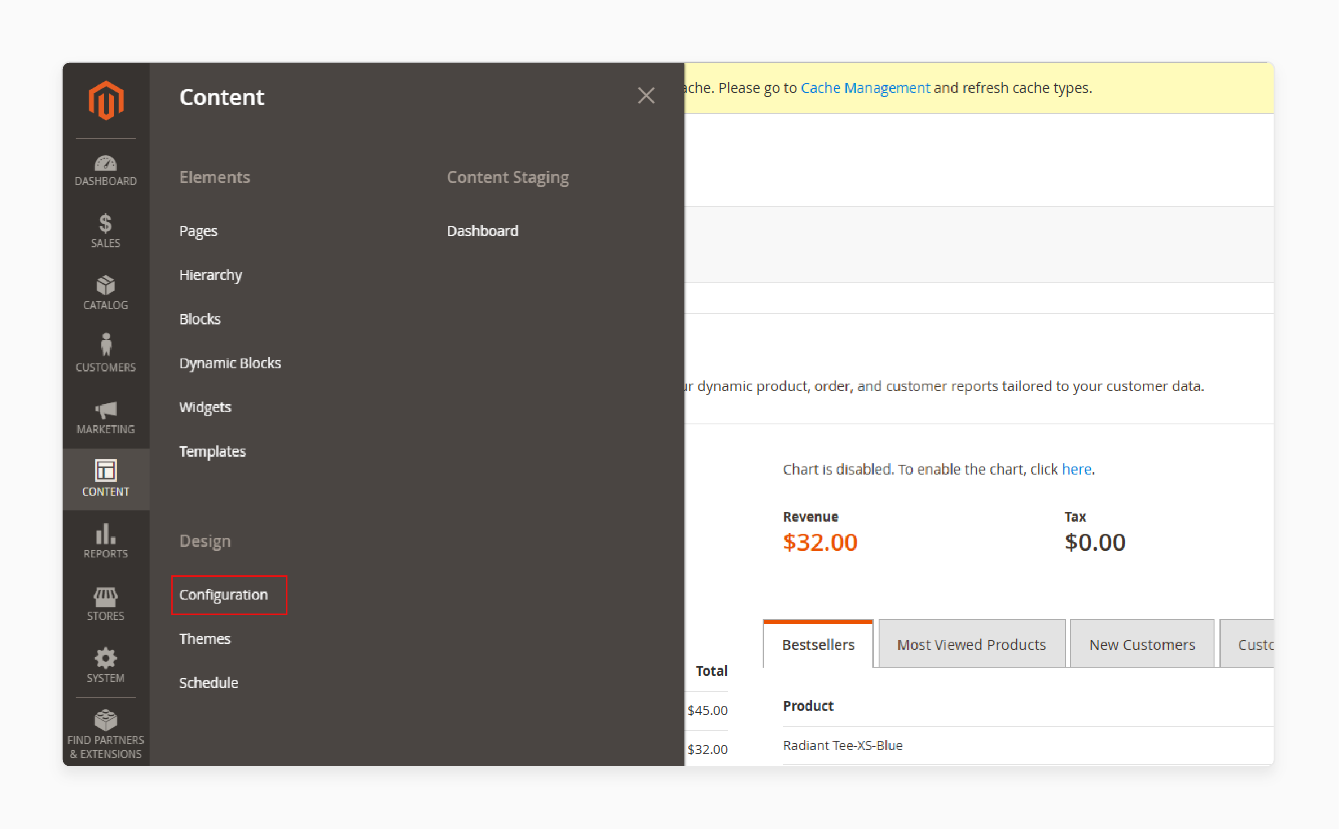
Task: Click the Tax label
Action: click(x=1075, y=517)
